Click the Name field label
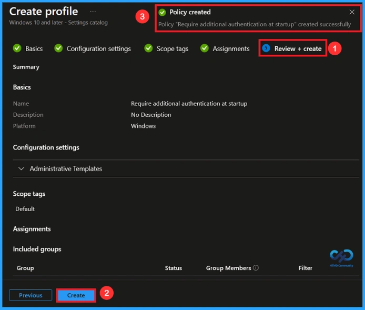 point(21,104)
